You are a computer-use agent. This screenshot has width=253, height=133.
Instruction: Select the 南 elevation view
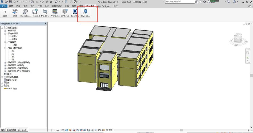(13, 57)
